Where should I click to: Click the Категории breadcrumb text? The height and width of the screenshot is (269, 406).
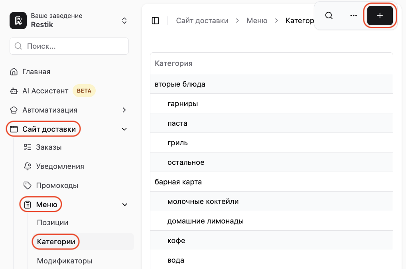pos(300,20)
